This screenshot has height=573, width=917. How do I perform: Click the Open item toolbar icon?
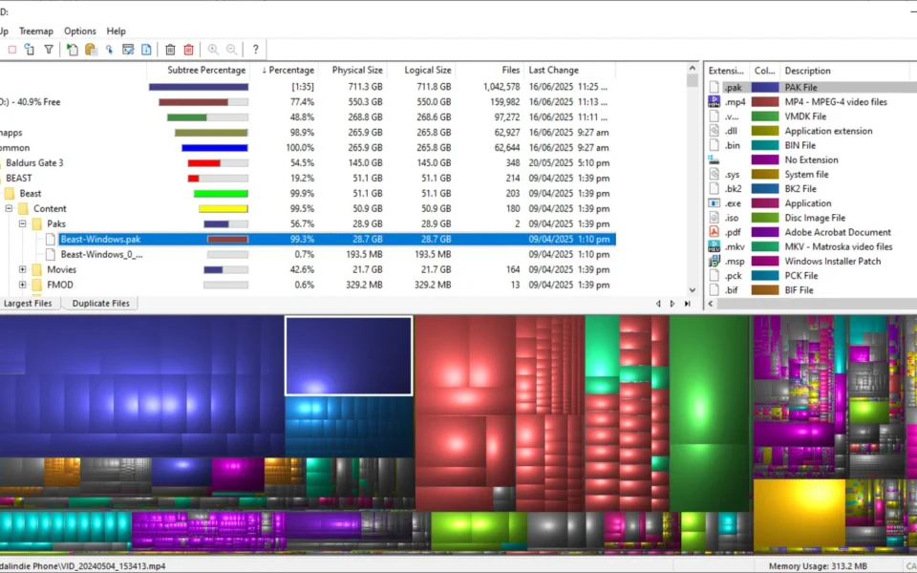point(72,50)
